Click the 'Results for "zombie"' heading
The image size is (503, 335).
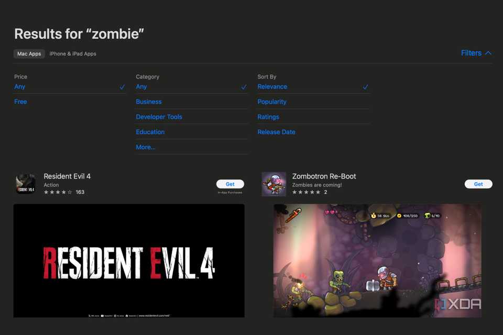[79, 34]
